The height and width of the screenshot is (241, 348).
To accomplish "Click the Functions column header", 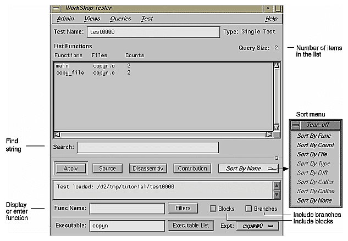I will (68, 55).
